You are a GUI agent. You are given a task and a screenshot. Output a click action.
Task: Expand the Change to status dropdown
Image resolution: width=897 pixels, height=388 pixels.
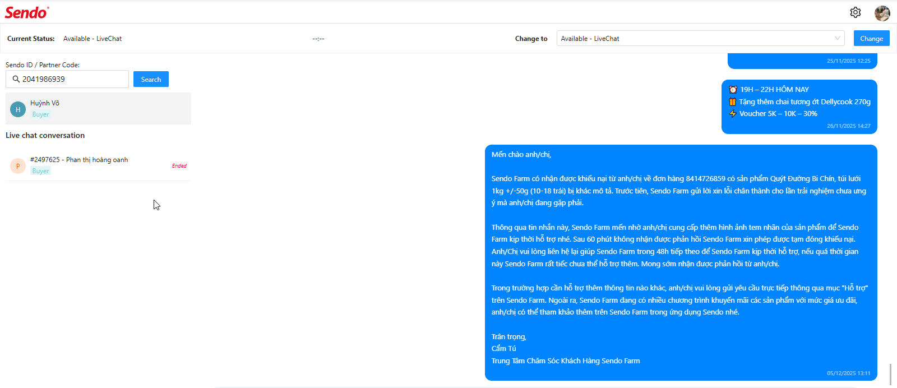(701, 38)
